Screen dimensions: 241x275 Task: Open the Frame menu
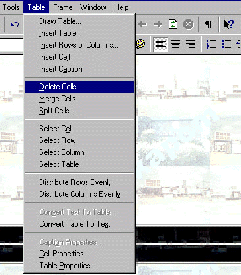tap(63, 7)
